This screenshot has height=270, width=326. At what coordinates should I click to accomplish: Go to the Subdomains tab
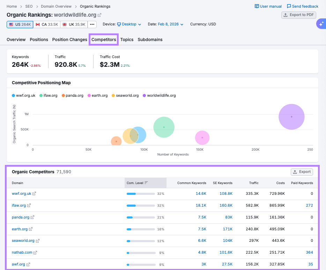pyautogui.click(x=150, y=40)
